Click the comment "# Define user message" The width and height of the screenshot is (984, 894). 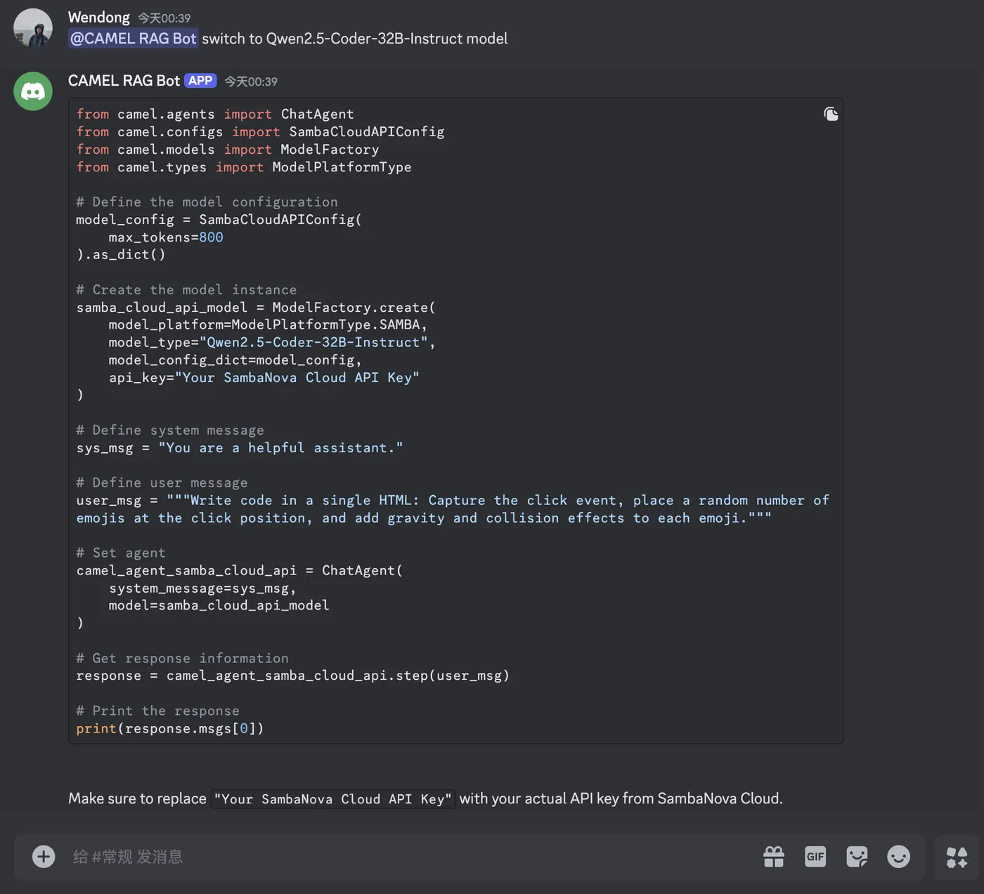[162, 482]
